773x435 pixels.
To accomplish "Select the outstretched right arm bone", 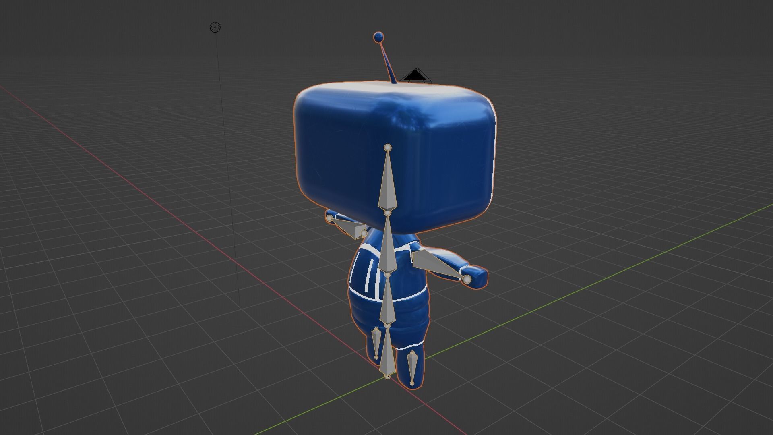I will click(439, 264).
